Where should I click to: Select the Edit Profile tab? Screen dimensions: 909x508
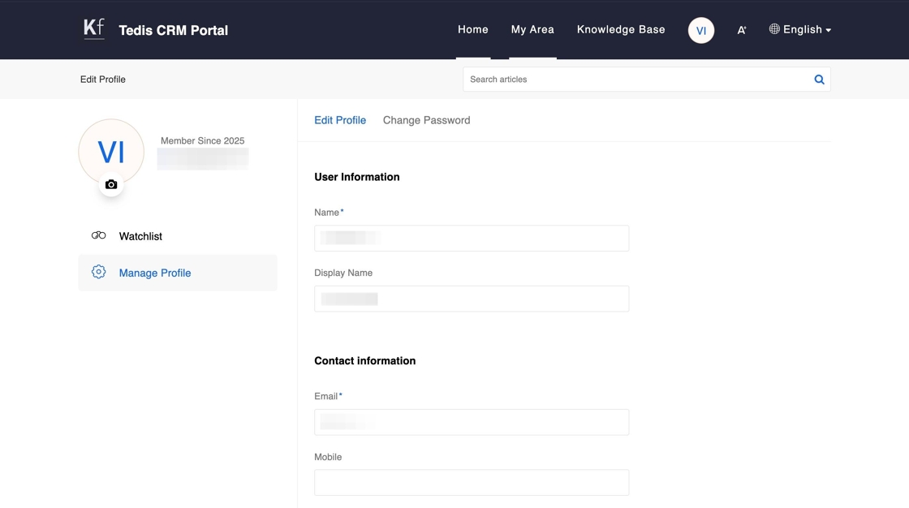[x=340, y=120]
